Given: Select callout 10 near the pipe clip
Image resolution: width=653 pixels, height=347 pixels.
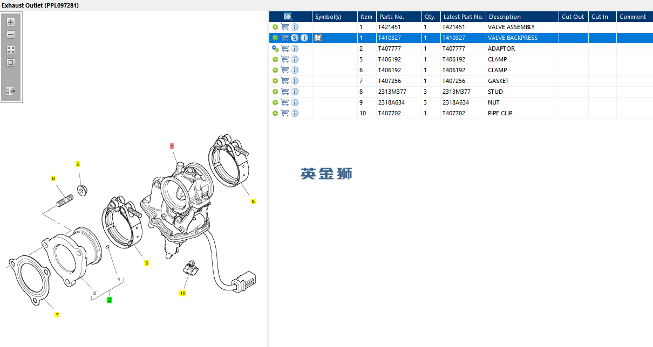Looking at the screenshot, I should point(183,294).
